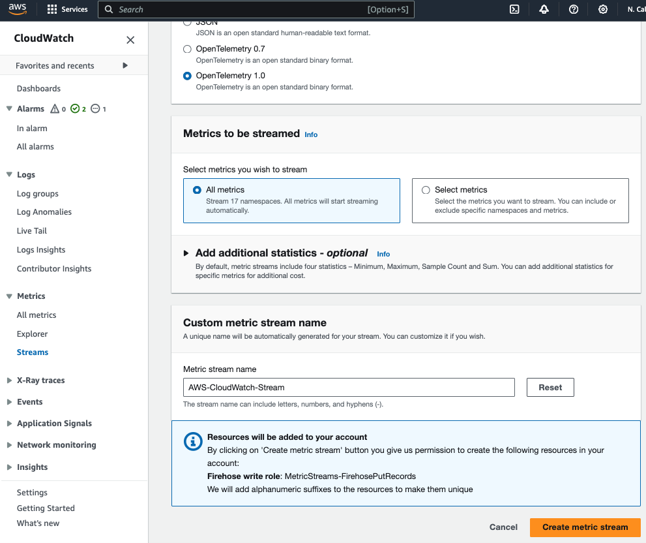Viewport: 646px width, 543px height.
Task: Close the CloudWatch sidebar panel
Action: (x=130, y=40)
